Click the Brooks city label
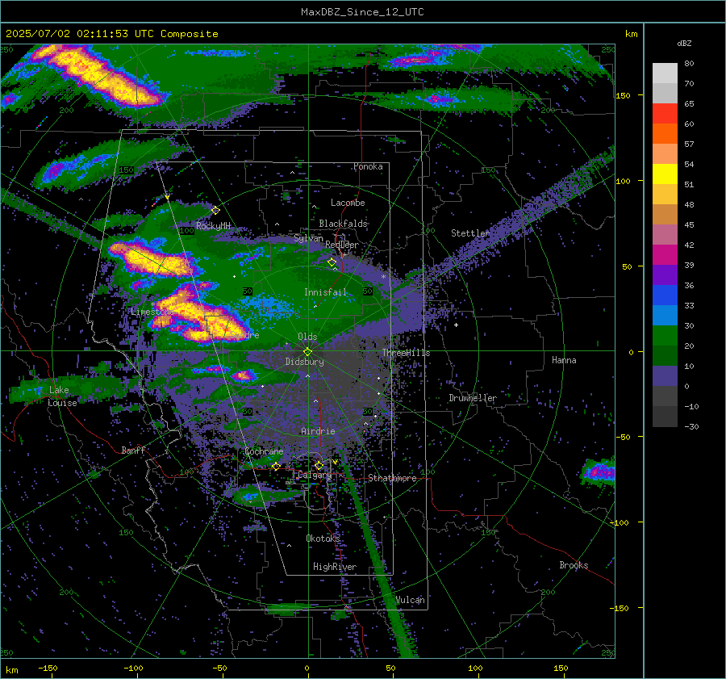Screen dimensions: 726x679 (574, 565)
